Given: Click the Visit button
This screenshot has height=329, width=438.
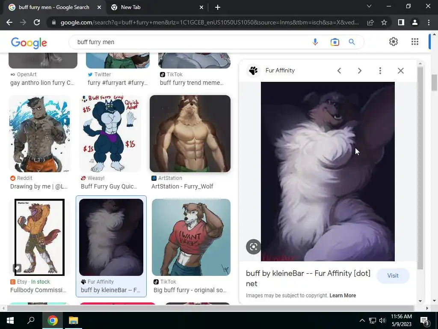Looking at the screenshot, I should click(393, 275).
